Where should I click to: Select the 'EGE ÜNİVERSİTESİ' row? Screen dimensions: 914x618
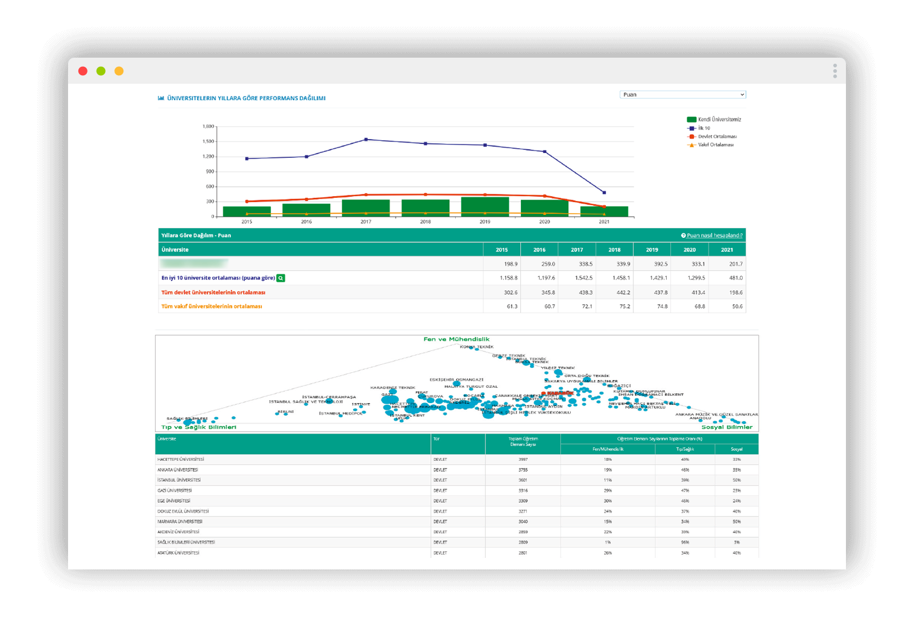tap(457, 501)
